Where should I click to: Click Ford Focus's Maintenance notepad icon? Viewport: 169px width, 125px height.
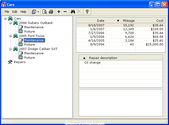pyautogui.click(x=21, y=40)
